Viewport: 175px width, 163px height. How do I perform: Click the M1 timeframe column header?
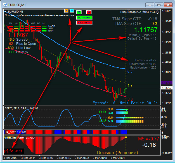pyautogui.click(x=44, y=23)
